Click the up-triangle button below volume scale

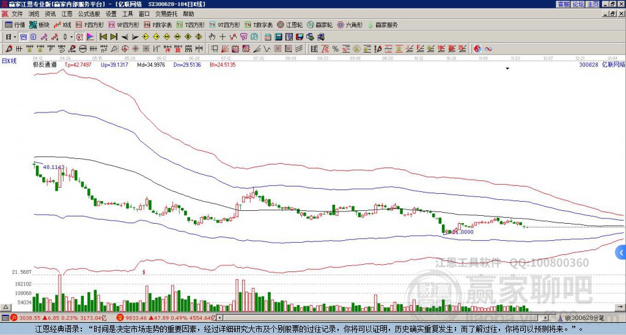click(x=6, y=307)
